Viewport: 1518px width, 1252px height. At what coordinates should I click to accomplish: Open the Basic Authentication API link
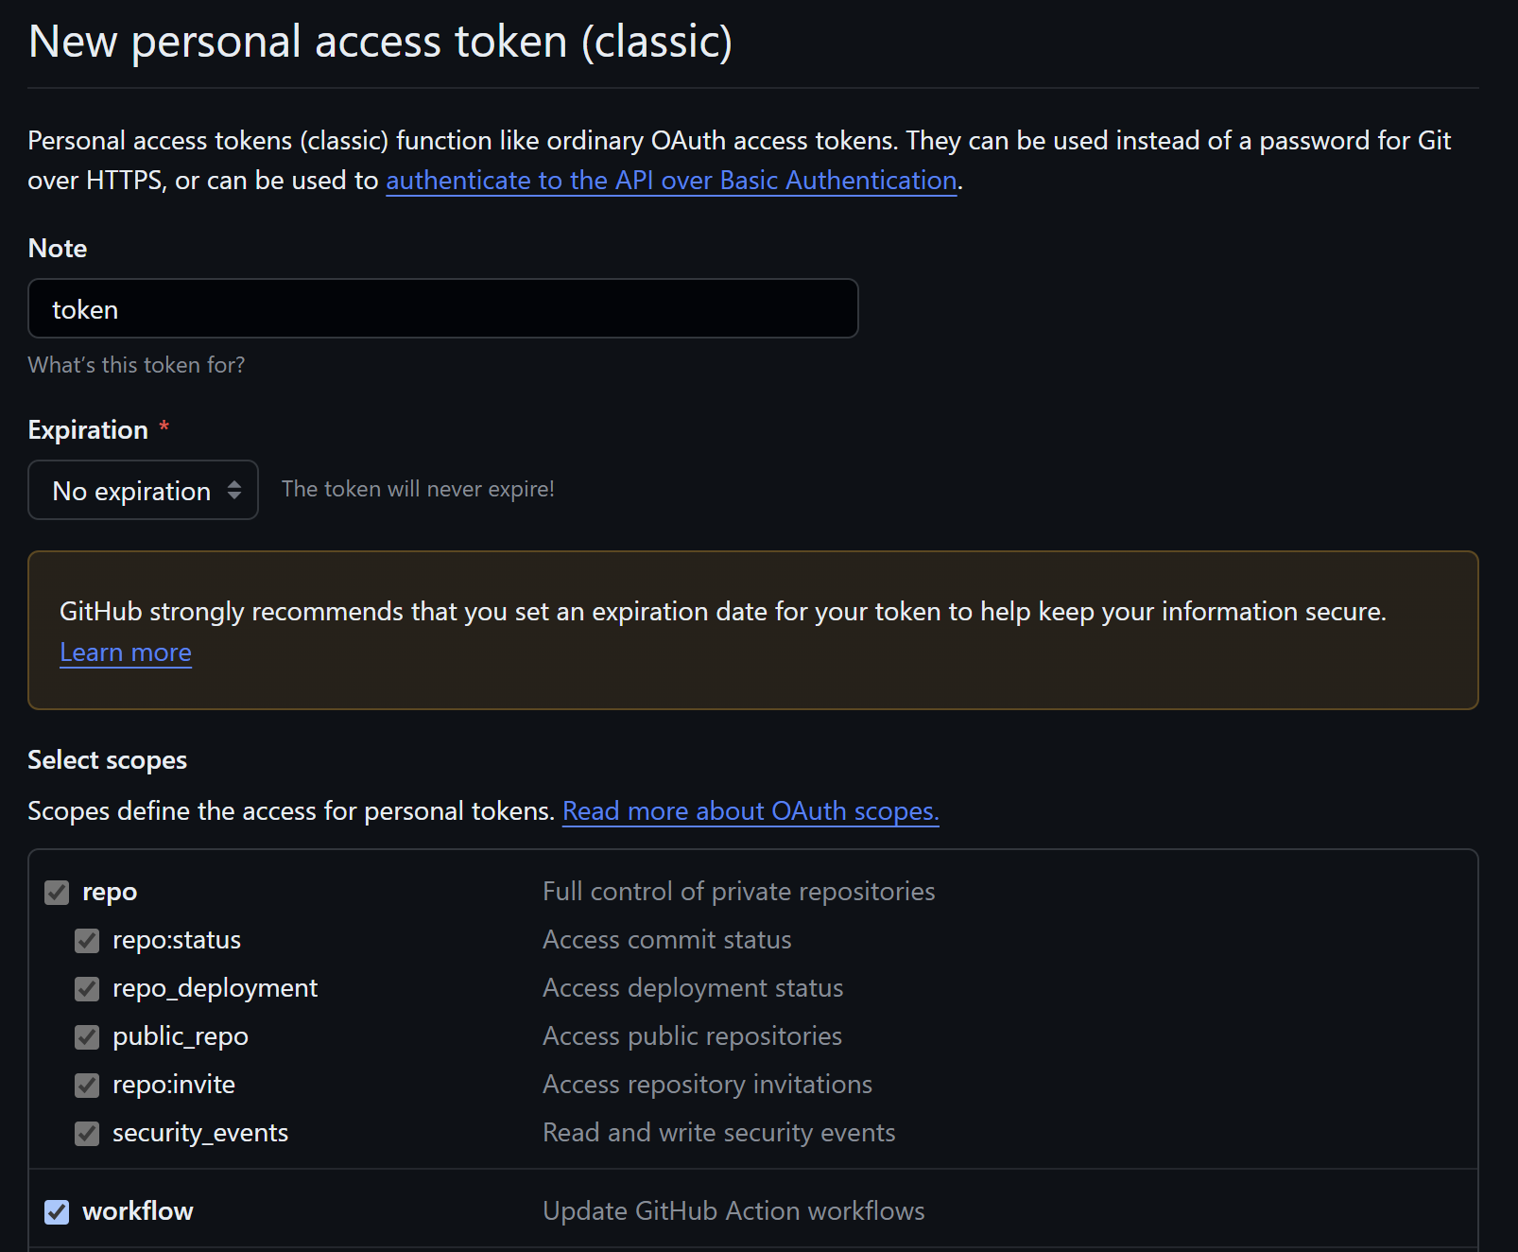(x=671, y=180)
